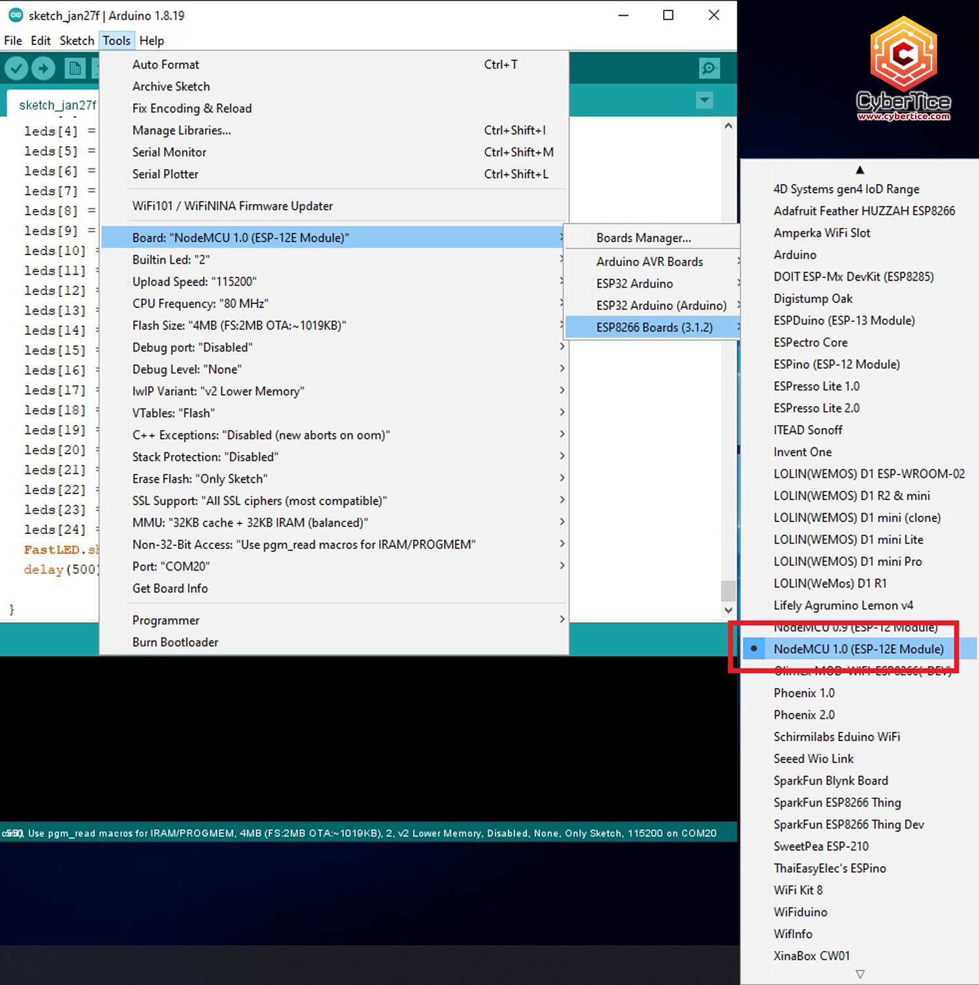Click the New sketch document icon
Image resolution: width=979 pixels, height=985 pixels.
(x=74, y=68)
